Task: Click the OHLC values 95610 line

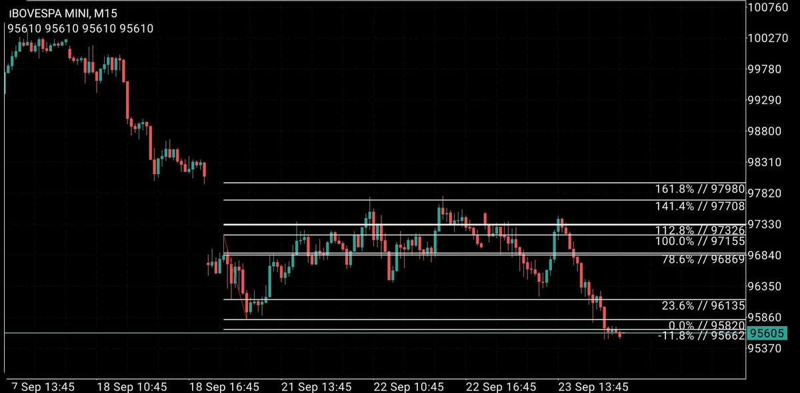Action: coord(81,29)
